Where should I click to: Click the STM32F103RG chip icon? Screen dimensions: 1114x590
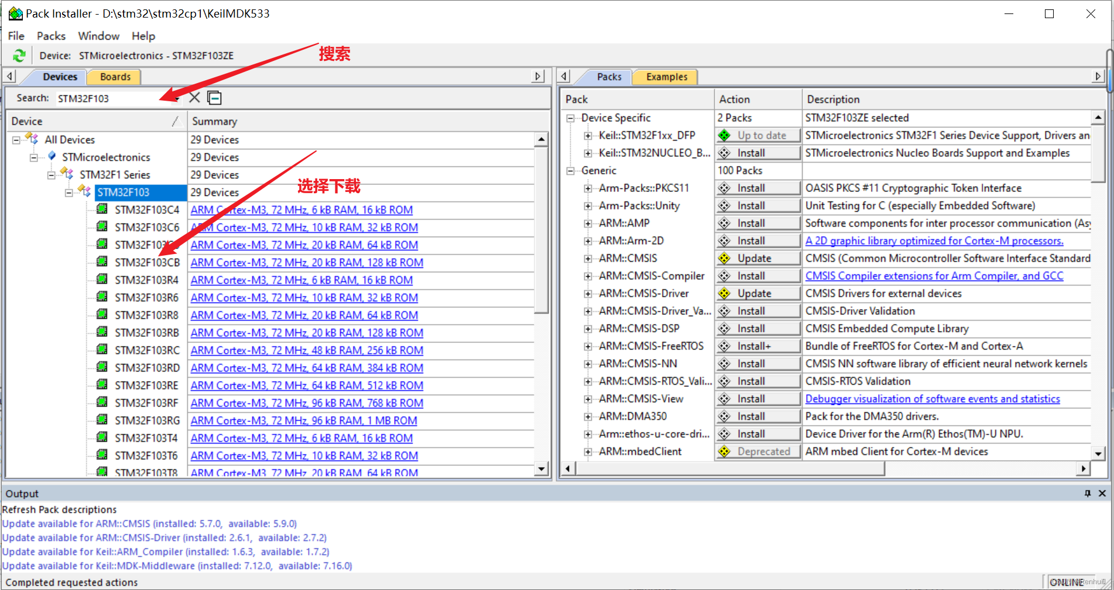tap(102, 420)
